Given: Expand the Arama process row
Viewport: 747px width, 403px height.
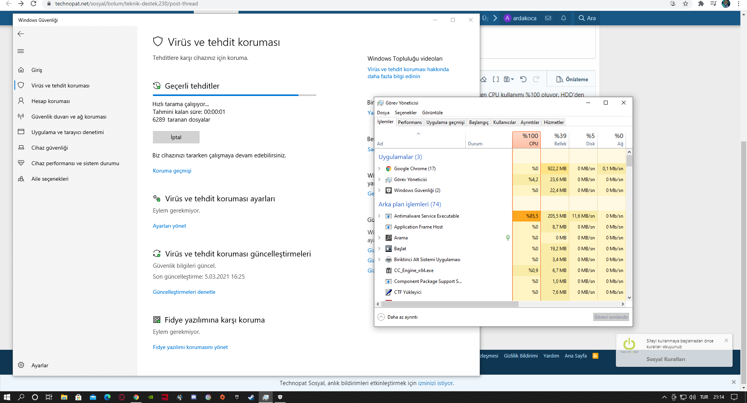Looking at the screenshot, I should pos(379,238).
